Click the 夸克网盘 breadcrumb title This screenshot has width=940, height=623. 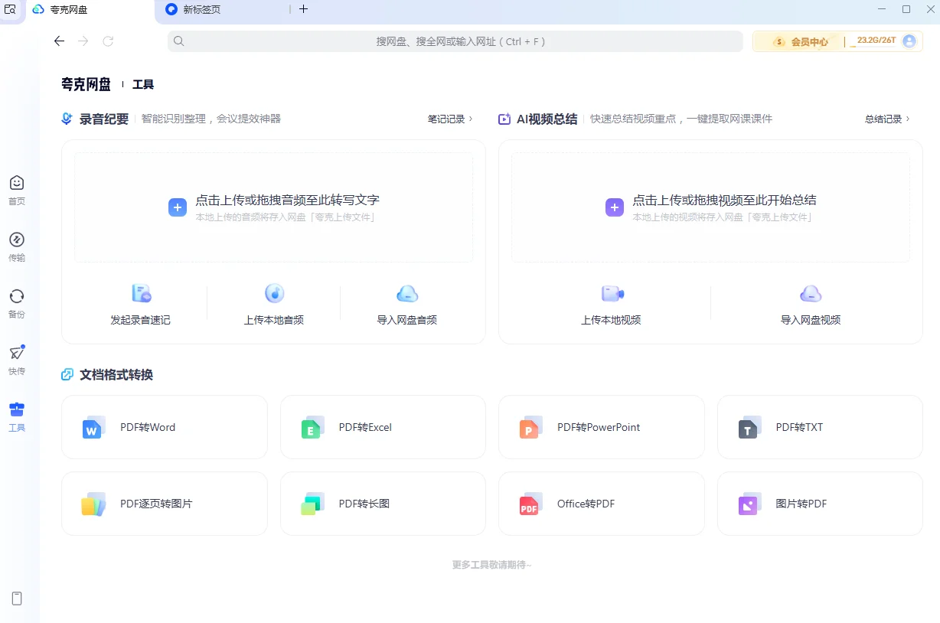pyautogui.click(x=86, y=84)
